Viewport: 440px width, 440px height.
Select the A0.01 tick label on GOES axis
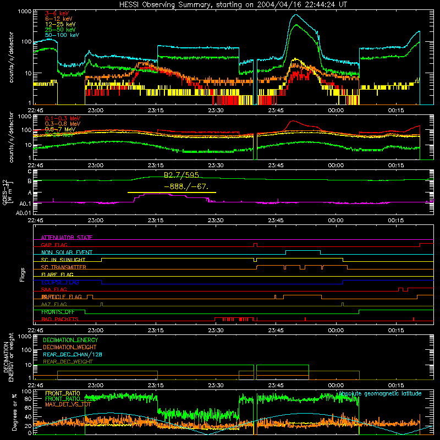(x=23, y=213)
